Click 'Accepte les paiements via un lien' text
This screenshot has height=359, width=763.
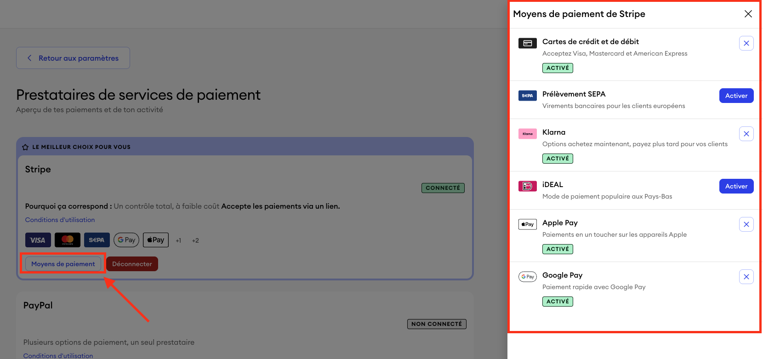coord(280,206)
